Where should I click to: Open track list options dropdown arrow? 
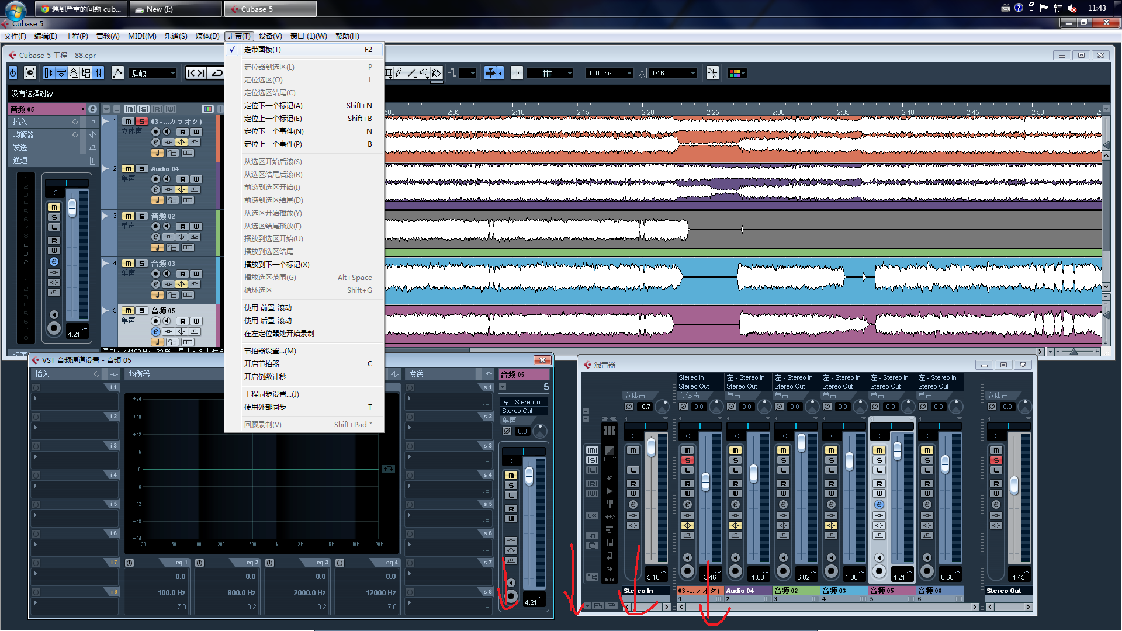tap(106, 109)
